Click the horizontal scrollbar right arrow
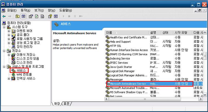The height and width of the screenshot is (112, 208). (x=201, y=99)
